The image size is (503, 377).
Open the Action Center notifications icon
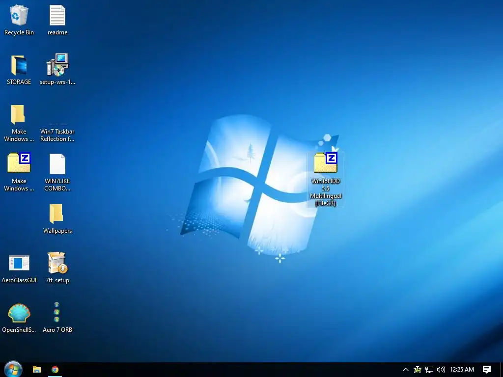(487, 370)
